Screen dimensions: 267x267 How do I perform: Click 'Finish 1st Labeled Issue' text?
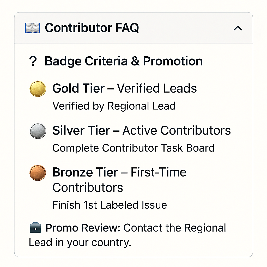[x=110, y=205]
